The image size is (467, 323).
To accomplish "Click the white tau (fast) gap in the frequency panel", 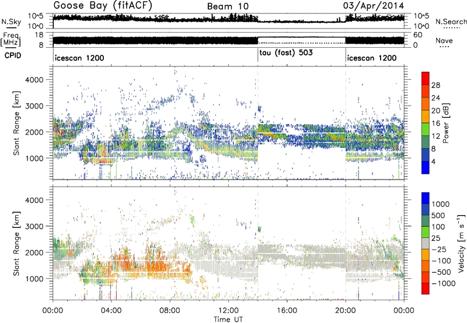I will click(302, 41).
